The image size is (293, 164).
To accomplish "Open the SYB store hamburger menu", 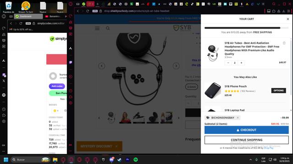I will coord(97,28).
